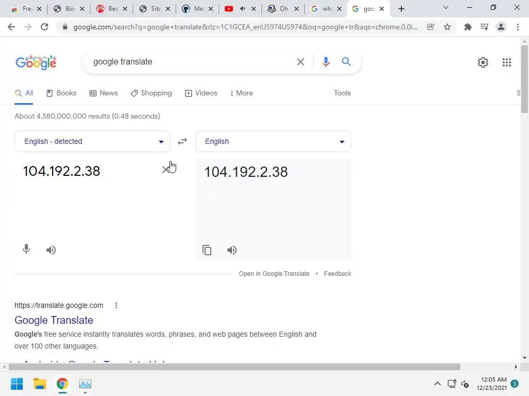
Task: Close the 'Site' browser tab
Action: [168, 9]
